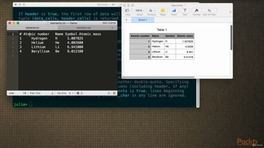Select the 9.01218 cell in the table
The width and height of the screenshot is (264, 148).
(x=185, y=57)
